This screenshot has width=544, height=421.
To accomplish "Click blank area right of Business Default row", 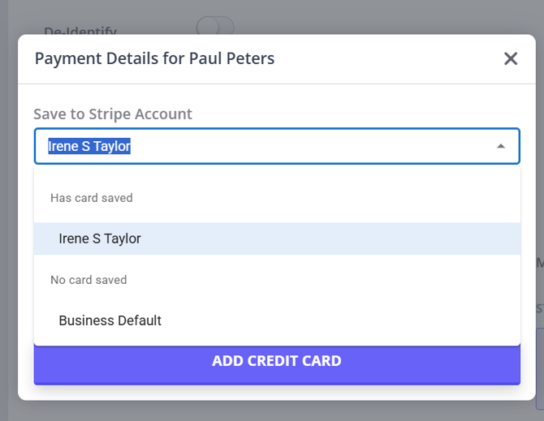I will click(x=365, y=320).
